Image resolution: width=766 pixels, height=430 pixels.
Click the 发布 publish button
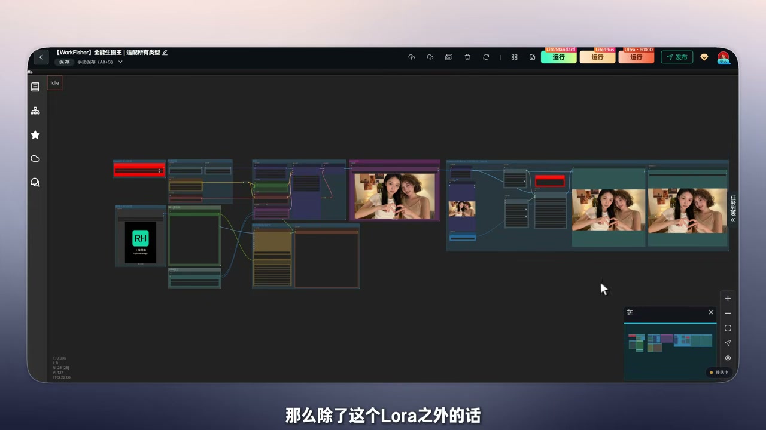[x=677, y=57]
